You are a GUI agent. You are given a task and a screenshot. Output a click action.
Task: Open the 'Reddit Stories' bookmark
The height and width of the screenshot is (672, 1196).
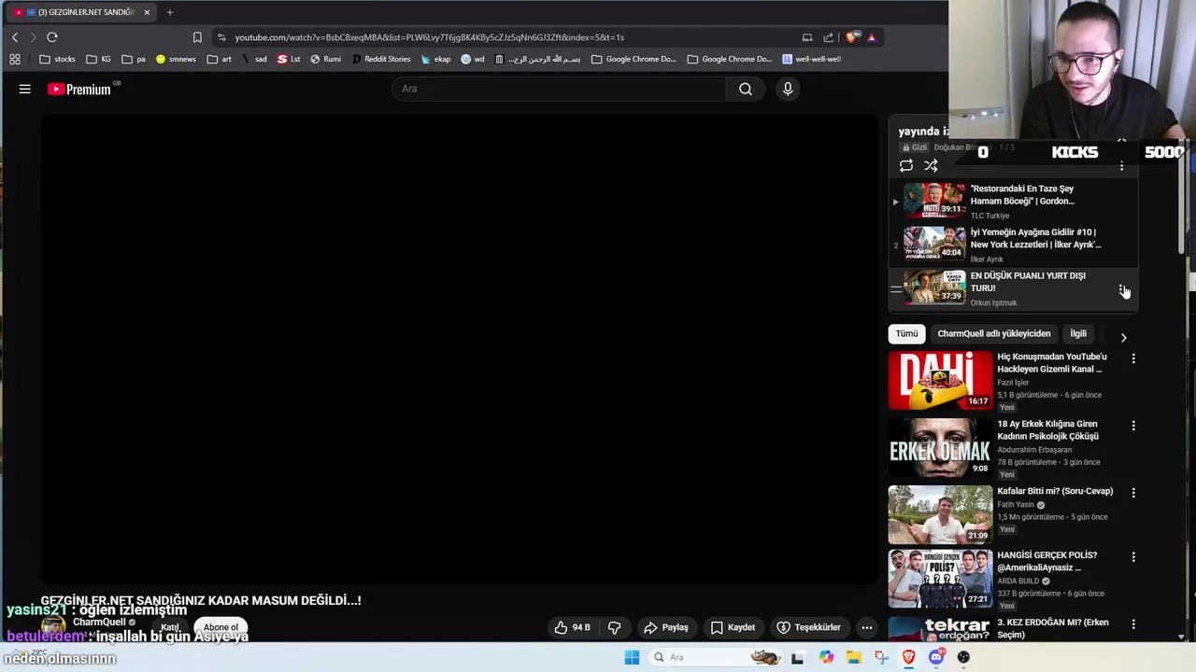(x=381, y=59)
